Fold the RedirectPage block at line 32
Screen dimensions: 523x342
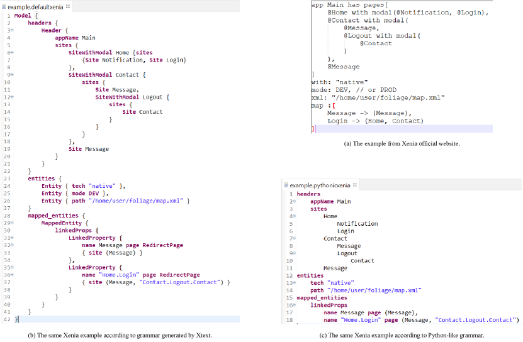coord(13,245)
